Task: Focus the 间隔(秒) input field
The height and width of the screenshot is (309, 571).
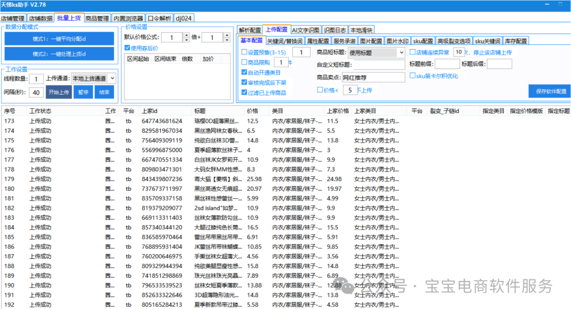Action: pyautogui.click(x=36, y=92)
